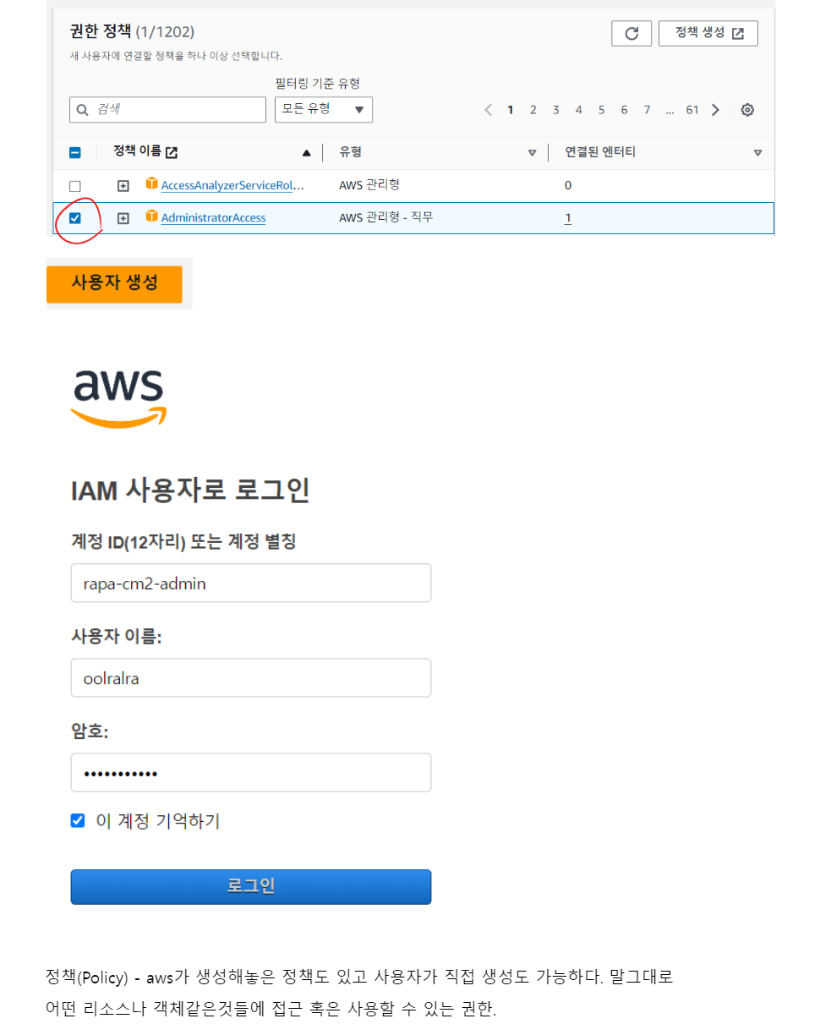
Task: Click the sort arrow in the 유형 column
Action: [x=532, y=153]
